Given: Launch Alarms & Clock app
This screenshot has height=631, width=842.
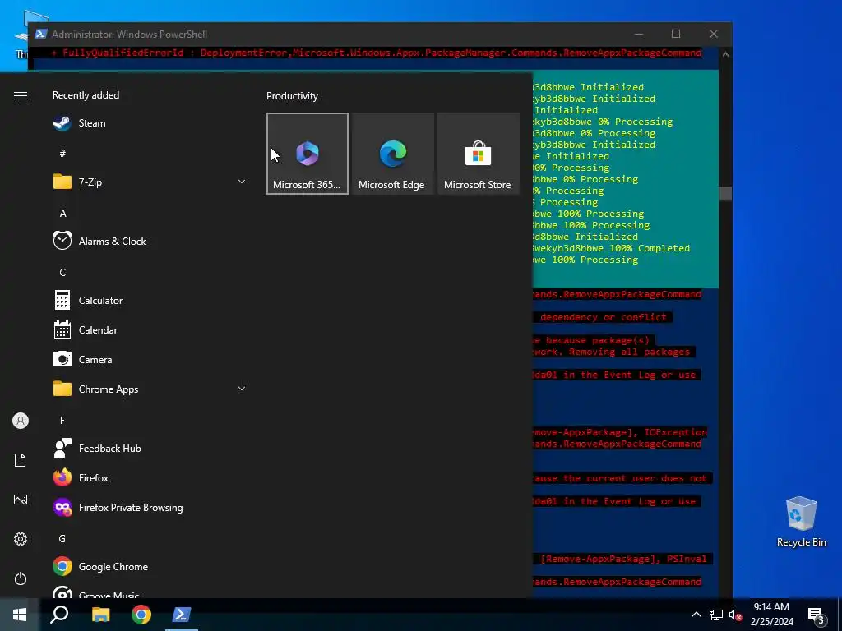Looking at the screenshot, I should click(150, 241).
